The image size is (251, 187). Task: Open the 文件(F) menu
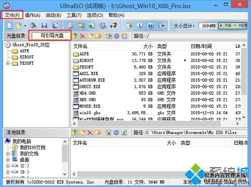click(12, 15)
